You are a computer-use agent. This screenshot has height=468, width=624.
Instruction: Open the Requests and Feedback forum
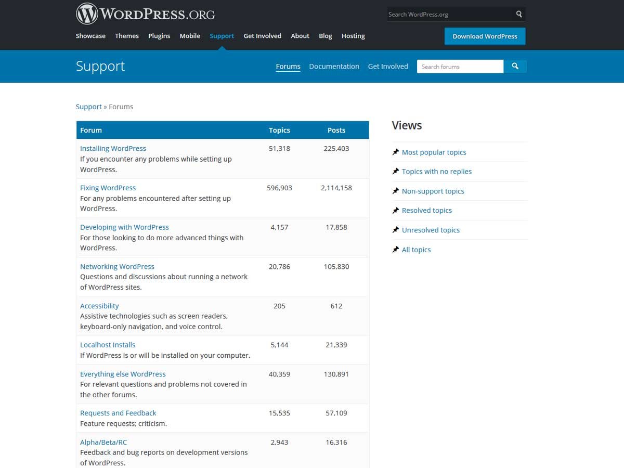[x=118, y=413]
